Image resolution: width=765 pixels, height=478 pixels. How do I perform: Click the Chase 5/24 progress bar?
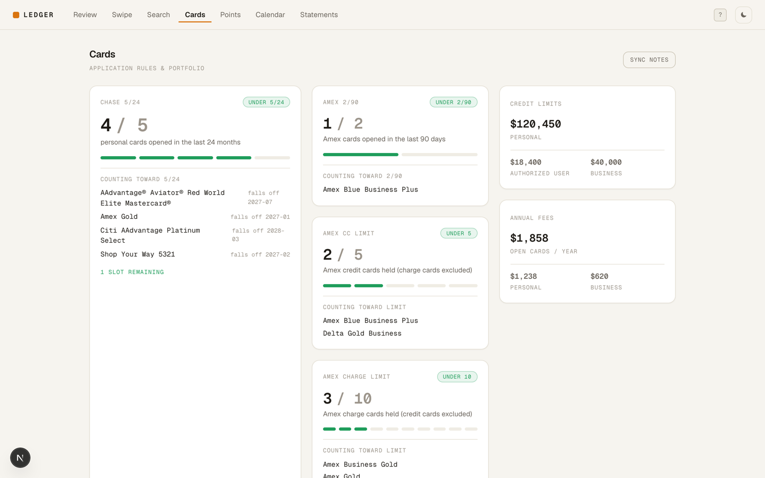click(x=195, y=158)
